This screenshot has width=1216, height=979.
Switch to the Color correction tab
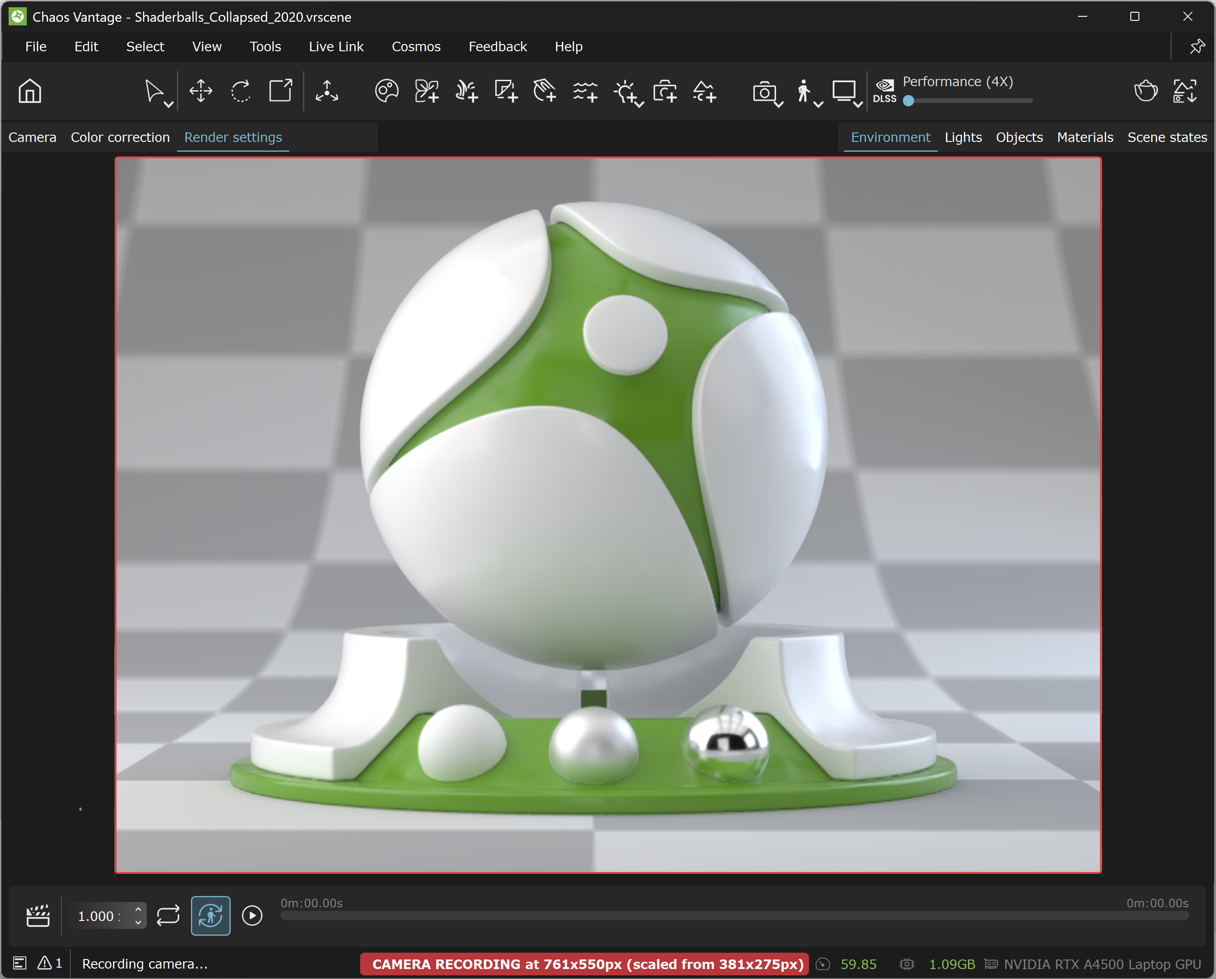point(120,137)
